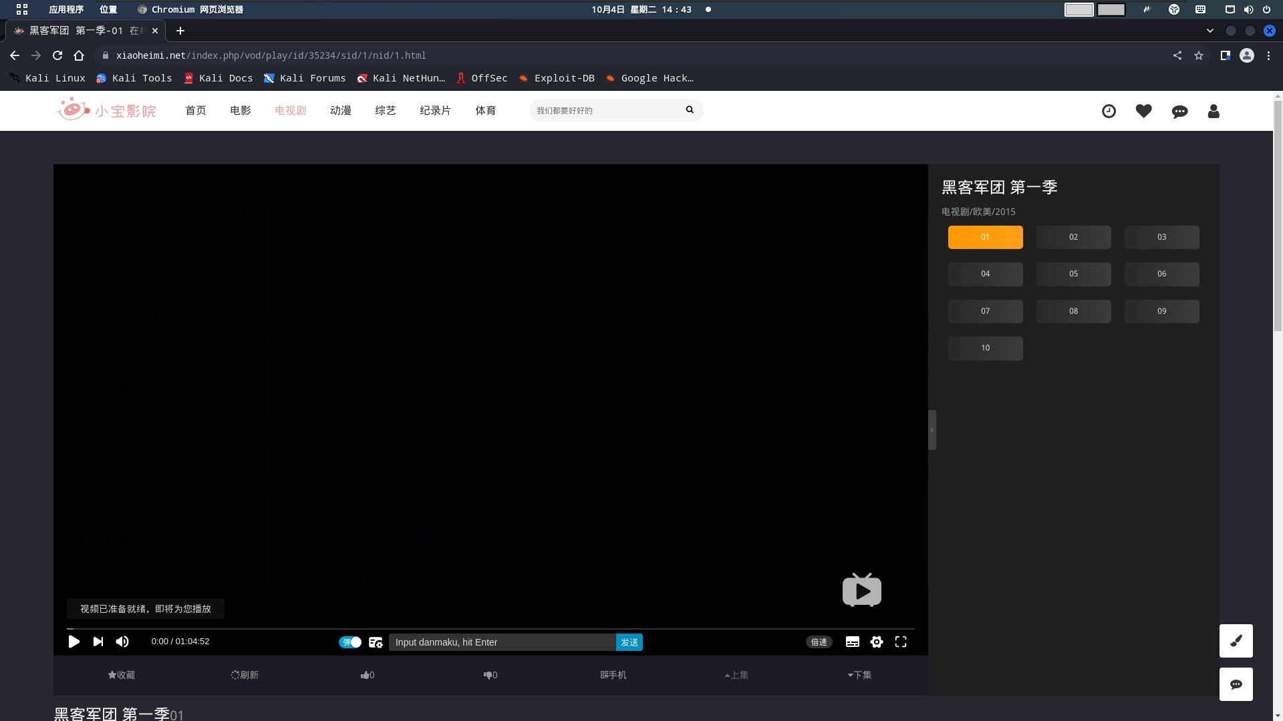Open the 电视剧 TV series menu

(x=291, y=111)
